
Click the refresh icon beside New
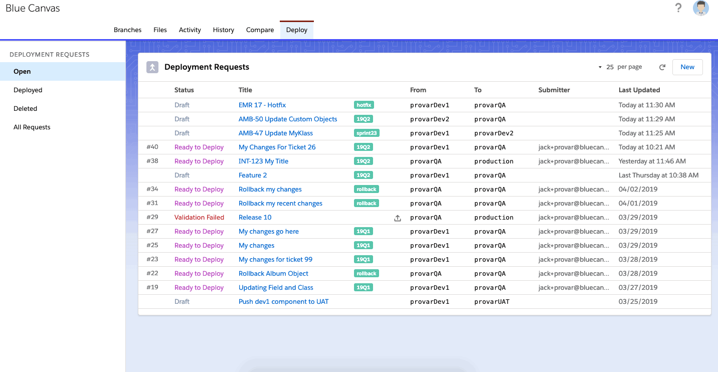pos(662,67)
